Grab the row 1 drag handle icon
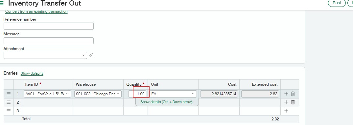Screen dimensions: 353x125 pos(9,94)
